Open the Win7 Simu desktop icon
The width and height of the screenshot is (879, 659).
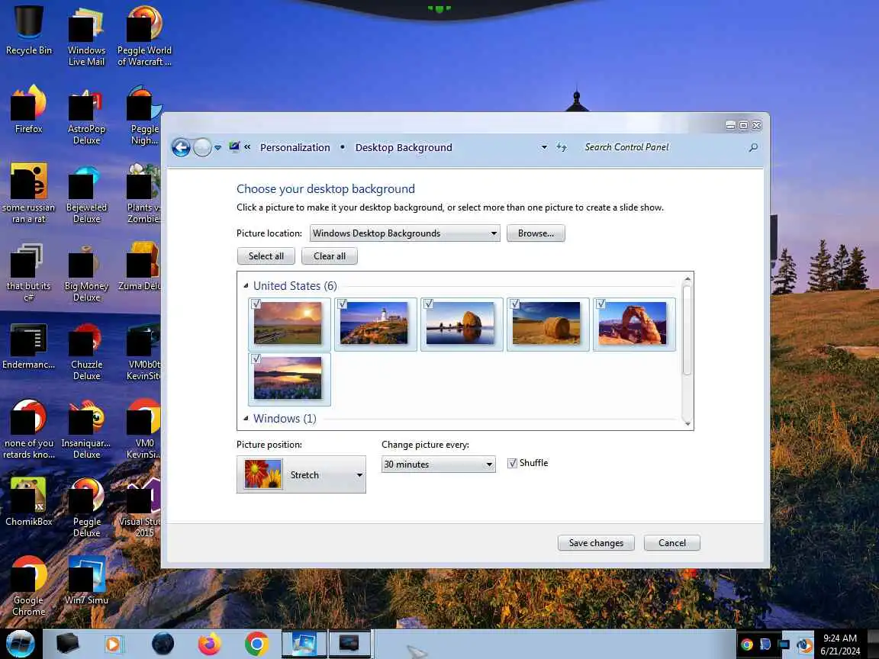(86, 580)
